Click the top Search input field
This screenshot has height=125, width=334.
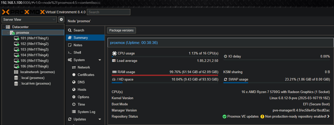pos(109,12)
